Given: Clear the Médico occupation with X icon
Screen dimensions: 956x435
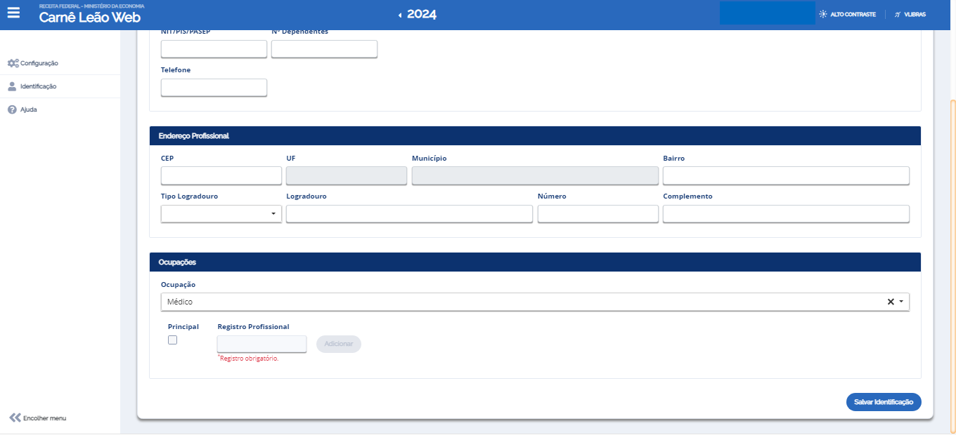Looking at the screenshot, I should [x=891, y=302].
